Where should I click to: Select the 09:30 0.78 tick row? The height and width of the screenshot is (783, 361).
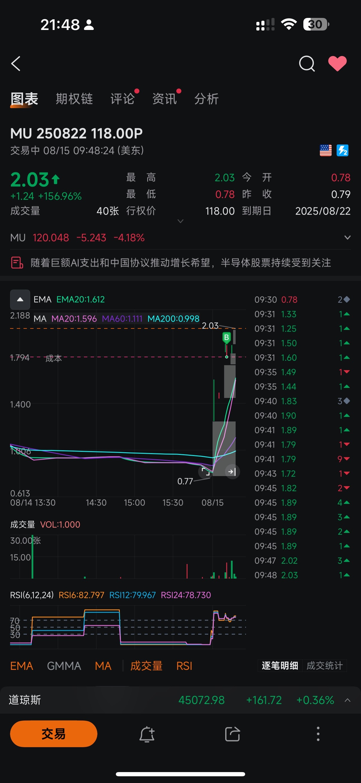click(302, 300)
